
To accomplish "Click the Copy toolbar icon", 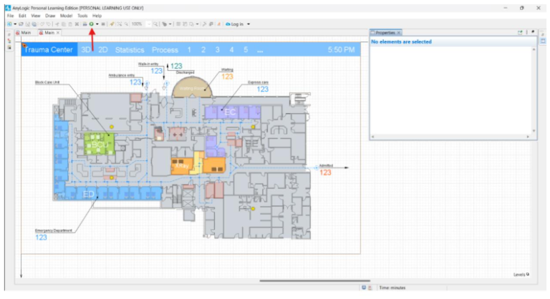I will [64, 24].
